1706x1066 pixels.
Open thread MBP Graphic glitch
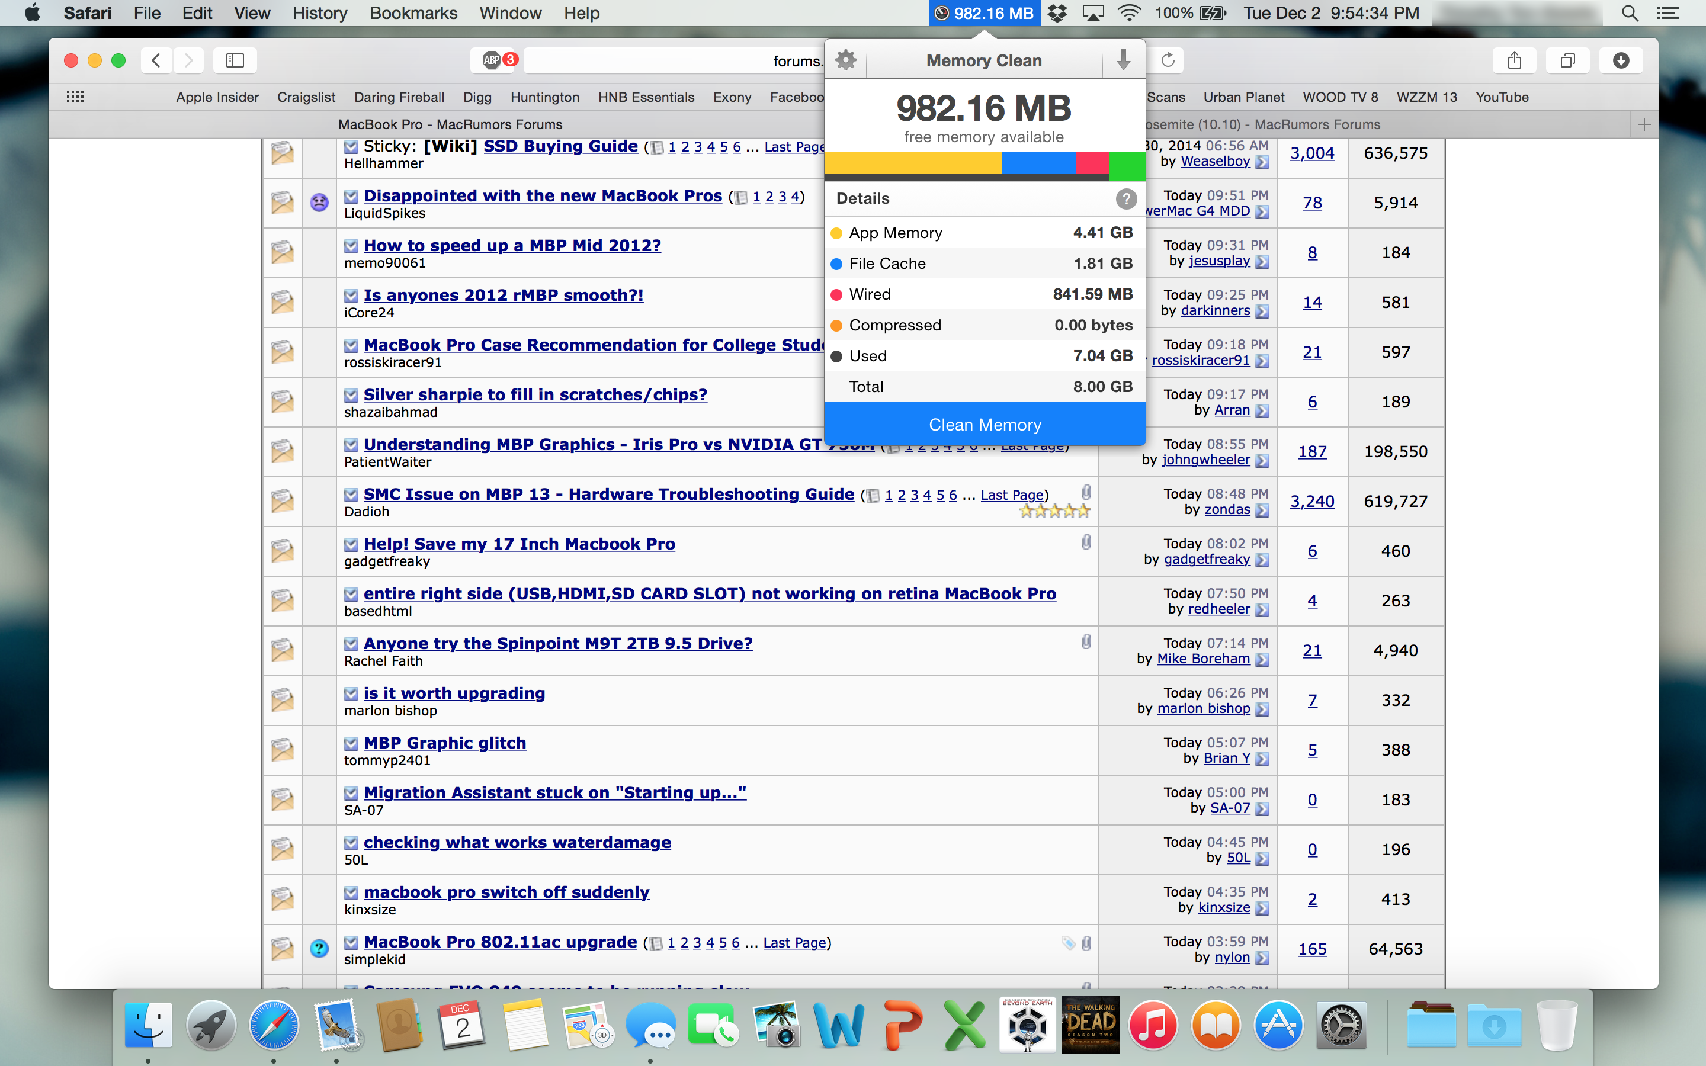point(445,743)
